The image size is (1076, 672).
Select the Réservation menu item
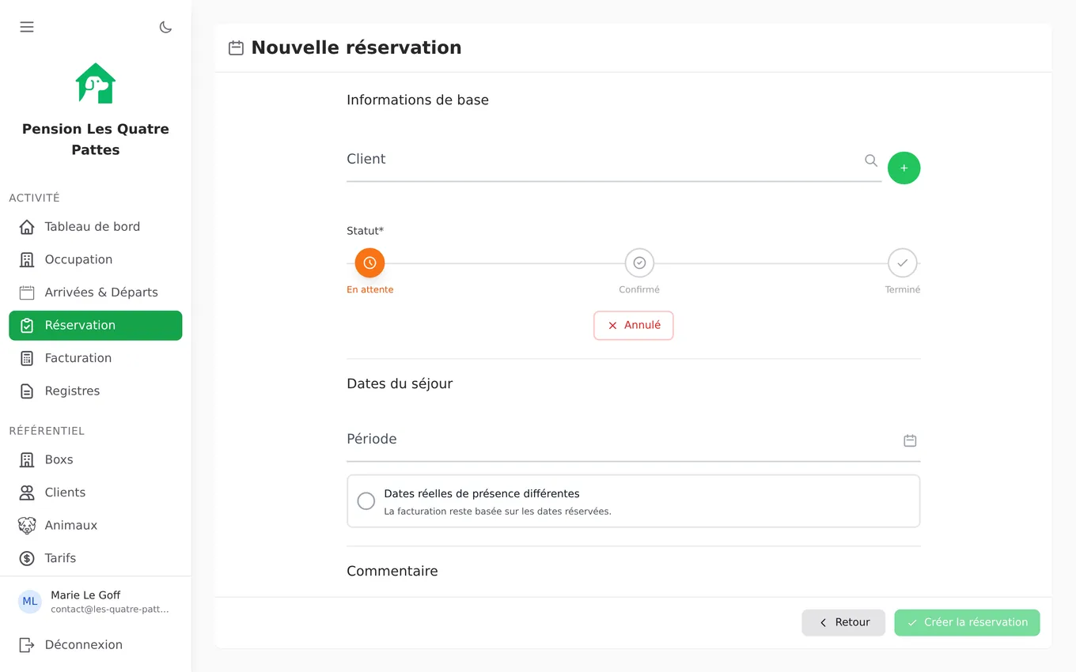pyautogui.click(x=96, y=326)
